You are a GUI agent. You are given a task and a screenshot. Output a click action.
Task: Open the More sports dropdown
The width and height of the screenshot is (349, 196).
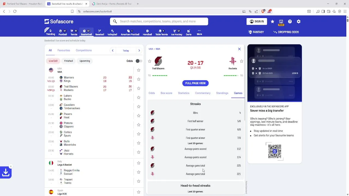199,32
